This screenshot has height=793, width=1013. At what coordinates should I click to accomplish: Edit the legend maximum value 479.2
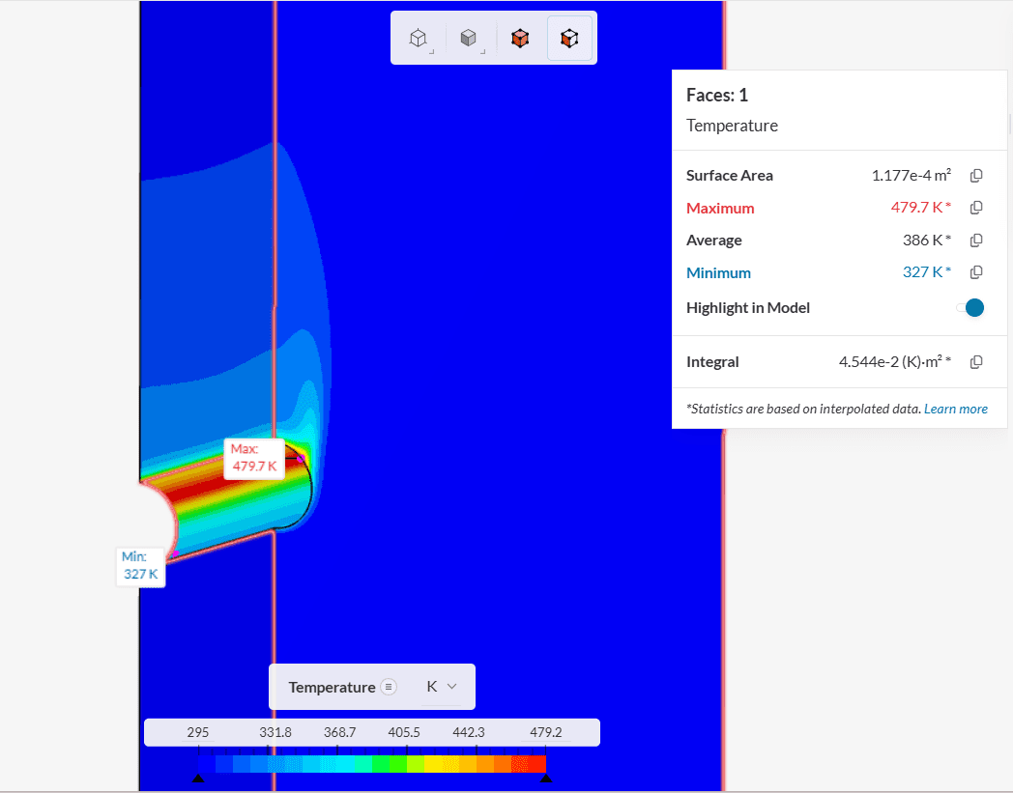(x=546, y=732)
